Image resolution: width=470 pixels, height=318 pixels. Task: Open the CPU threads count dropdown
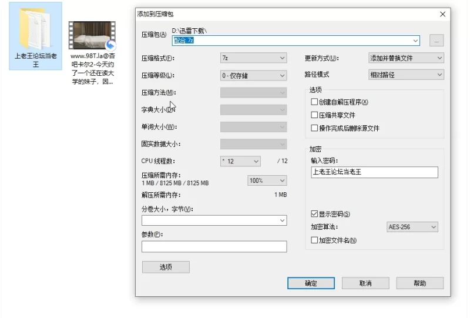(240, 161)
